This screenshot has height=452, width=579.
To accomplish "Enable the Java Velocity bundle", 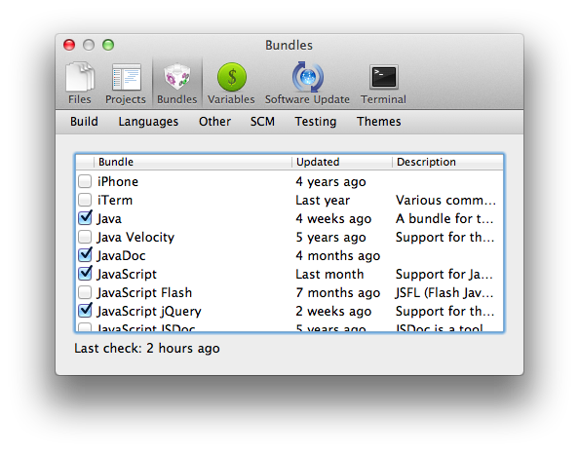I will (x=85, y=237).
